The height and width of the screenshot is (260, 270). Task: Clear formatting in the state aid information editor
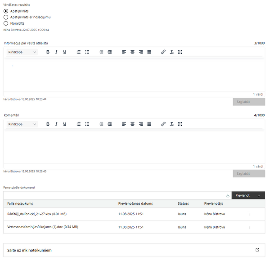click(x=172, y=52)
